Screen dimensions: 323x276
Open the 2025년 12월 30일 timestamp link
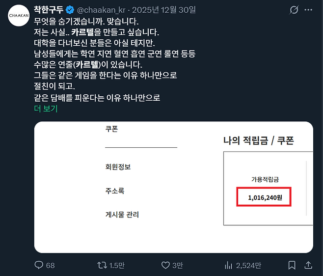click(164, 10)
